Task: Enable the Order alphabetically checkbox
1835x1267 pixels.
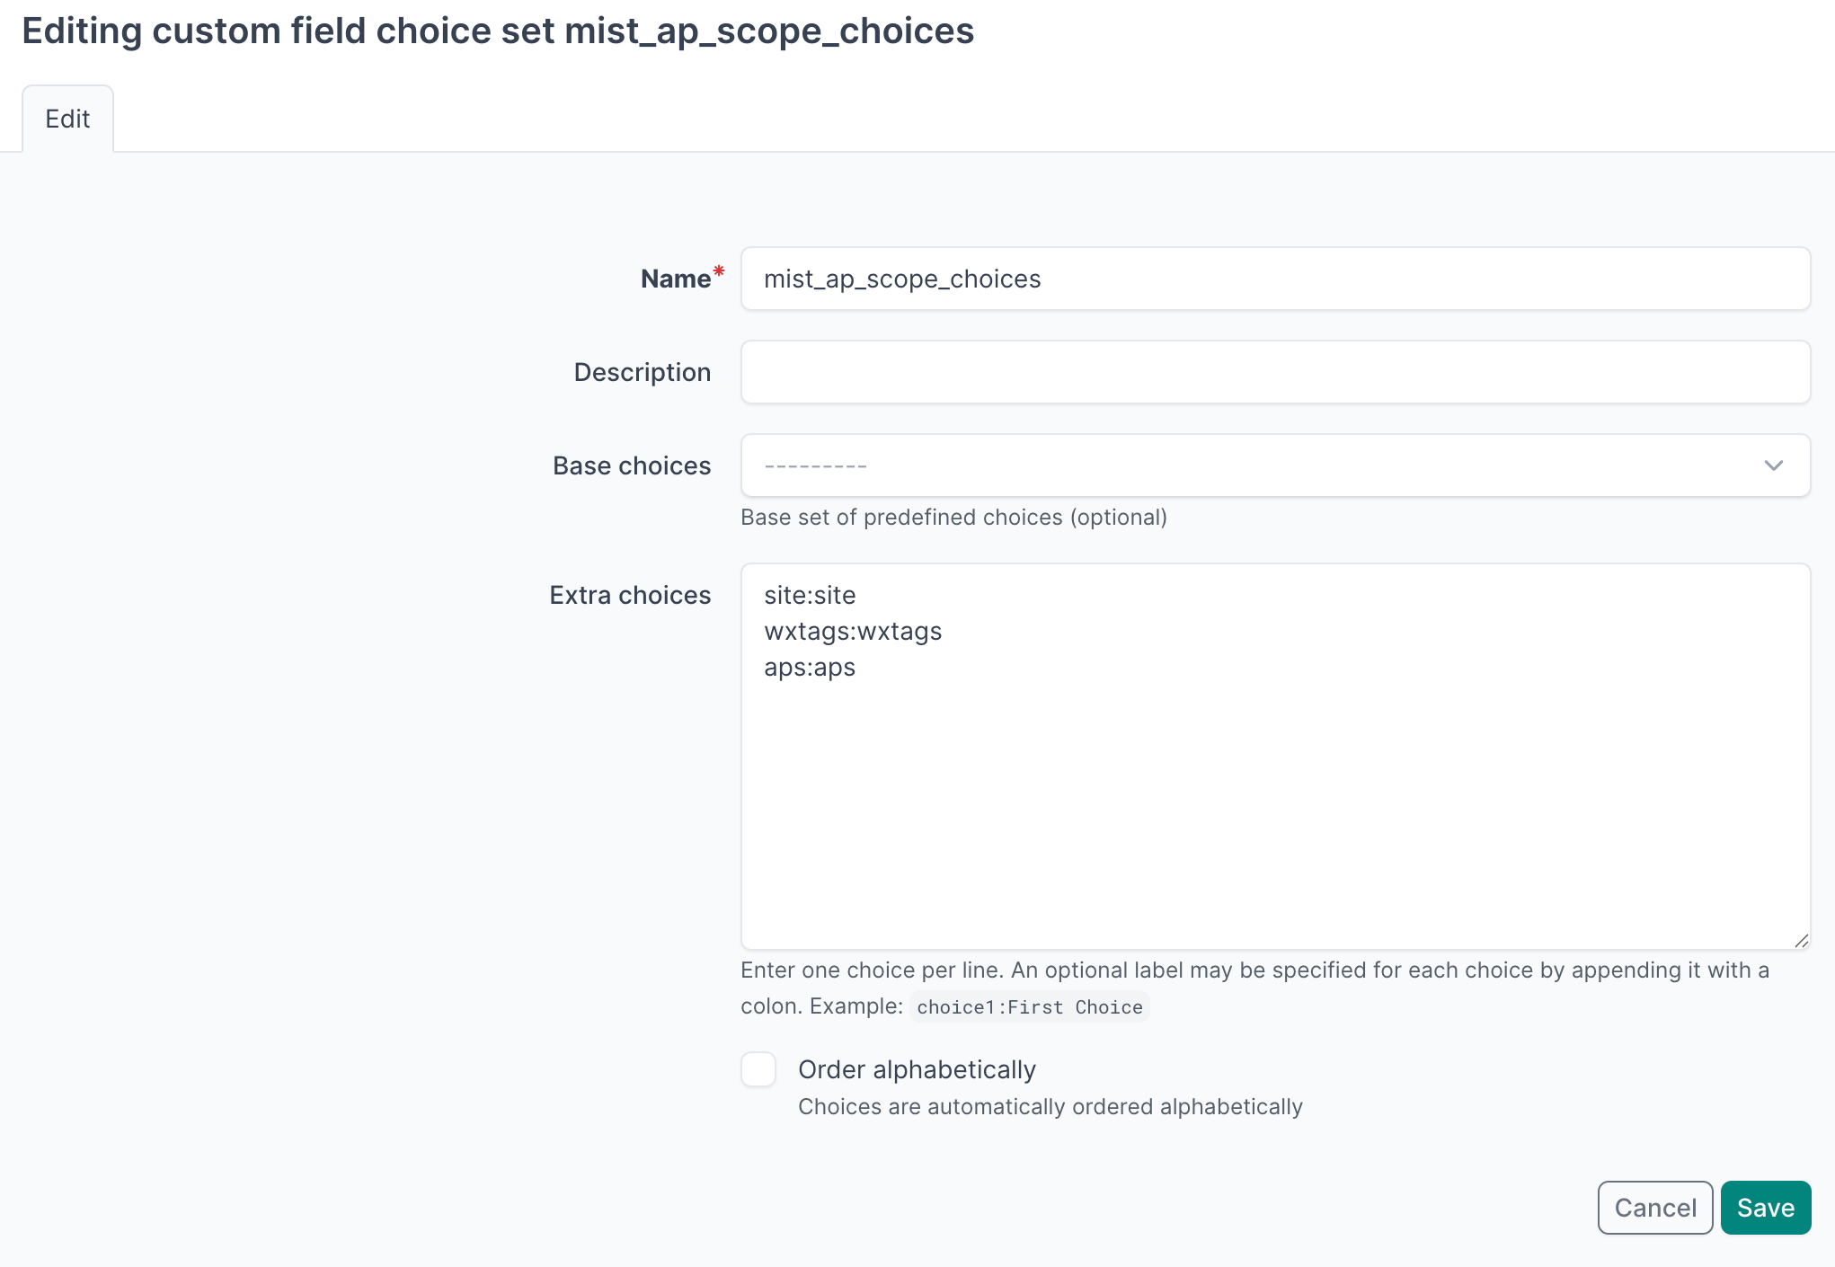Action: click(758, 1069)
